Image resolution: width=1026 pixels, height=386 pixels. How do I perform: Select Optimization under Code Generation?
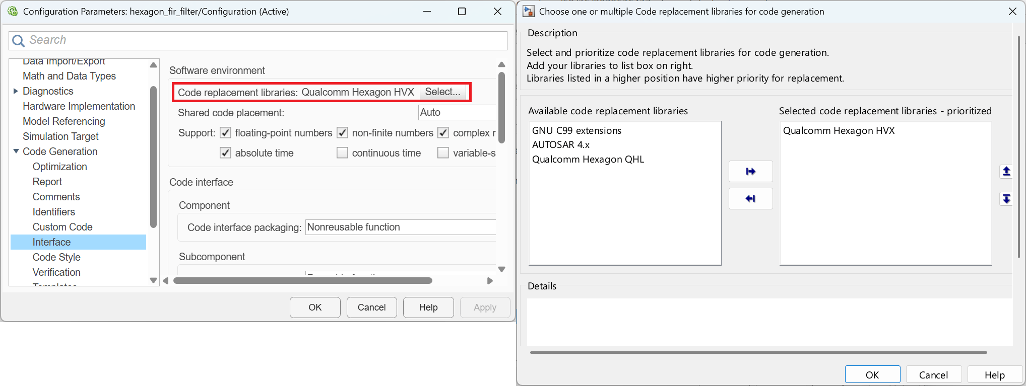point(59,167)
